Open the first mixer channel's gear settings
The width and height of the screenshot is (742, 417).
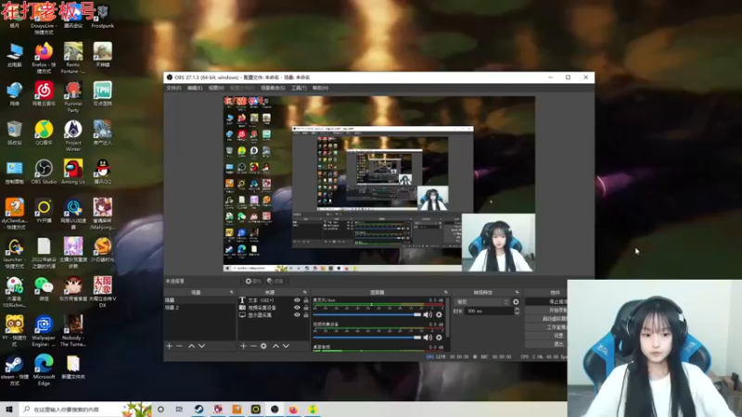pyautogui.click(x=439, y=315)
